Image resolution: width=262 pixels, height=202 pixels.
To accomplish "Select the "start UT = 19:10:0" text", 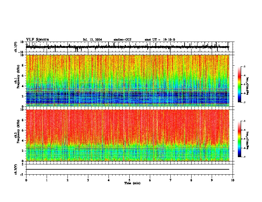I will click(160, 40).
